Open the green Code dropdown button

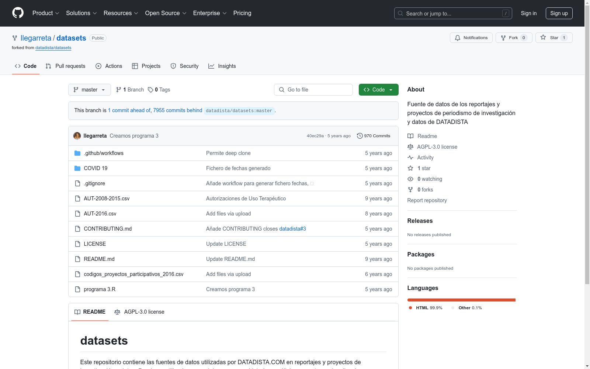(x=379, y=90)
